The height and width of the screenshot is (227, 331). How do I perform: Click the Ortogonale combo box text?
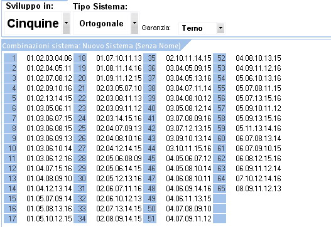(x=101, y=23)
